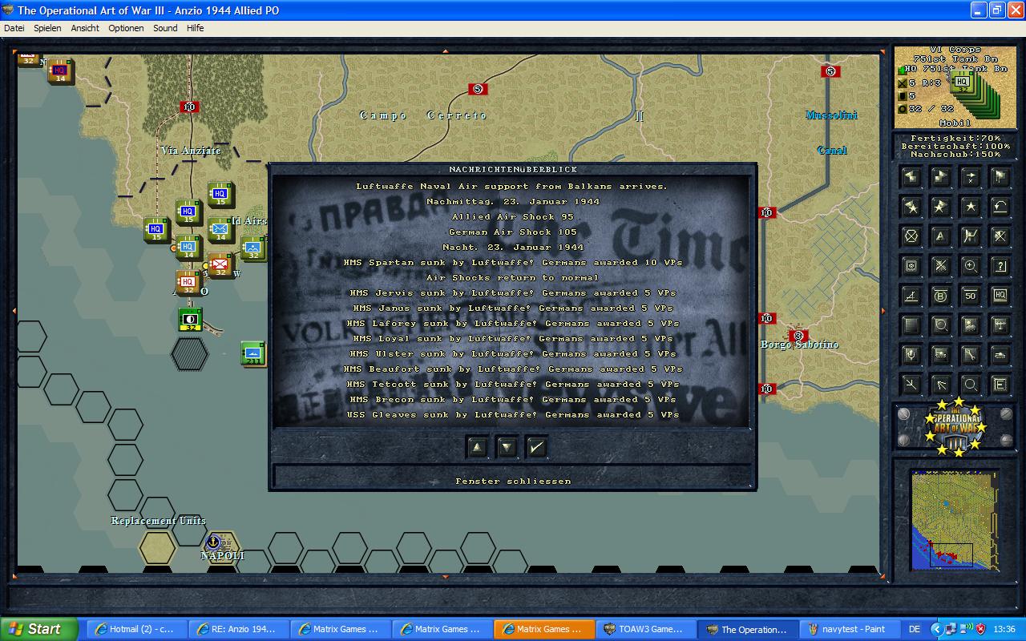The width and height of the screenshot is (1026, 641).
Task: Click the right-pointing flag arrow icon
Action: click(x=940, y=177)
